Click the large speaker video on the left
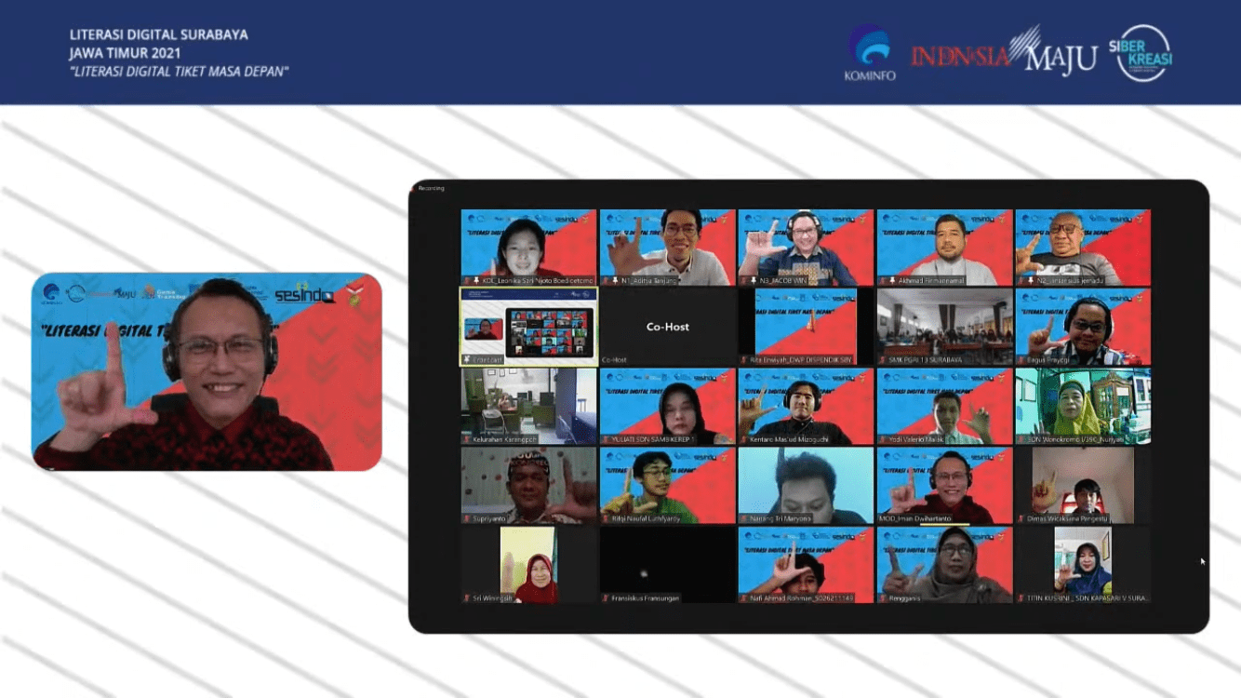Image resolution: width=1241 pixels, height=698 pixels. click(207, 371)
